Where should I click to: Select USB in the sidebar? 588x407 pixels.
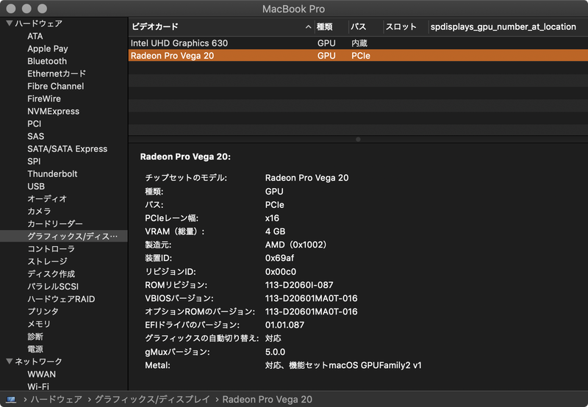point(36,187)
